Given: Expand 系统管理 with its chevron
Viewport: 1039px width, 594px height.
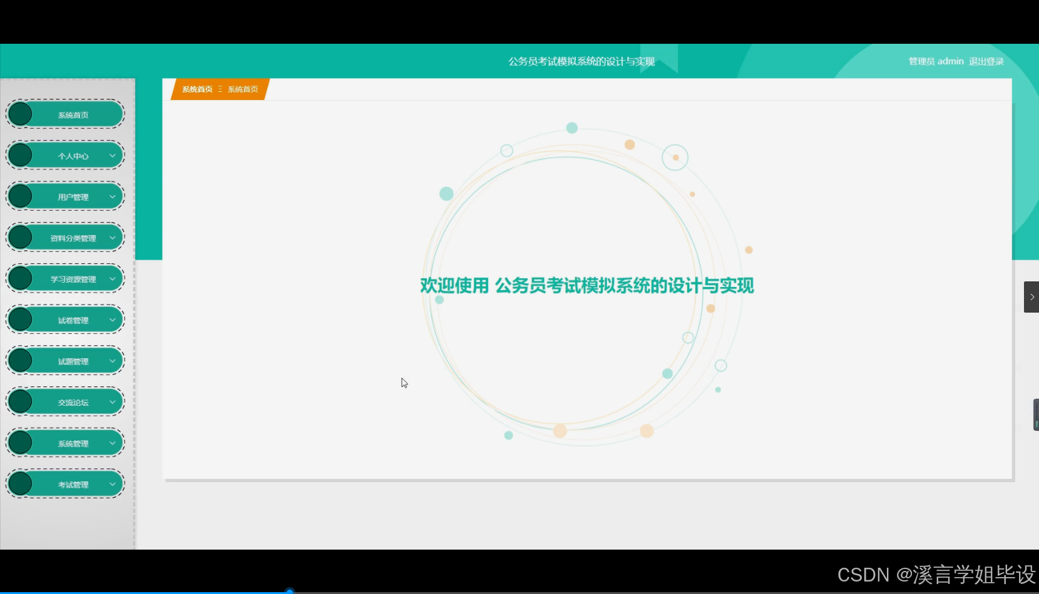Looking at the screenshot, I should (x=113, y=443).
